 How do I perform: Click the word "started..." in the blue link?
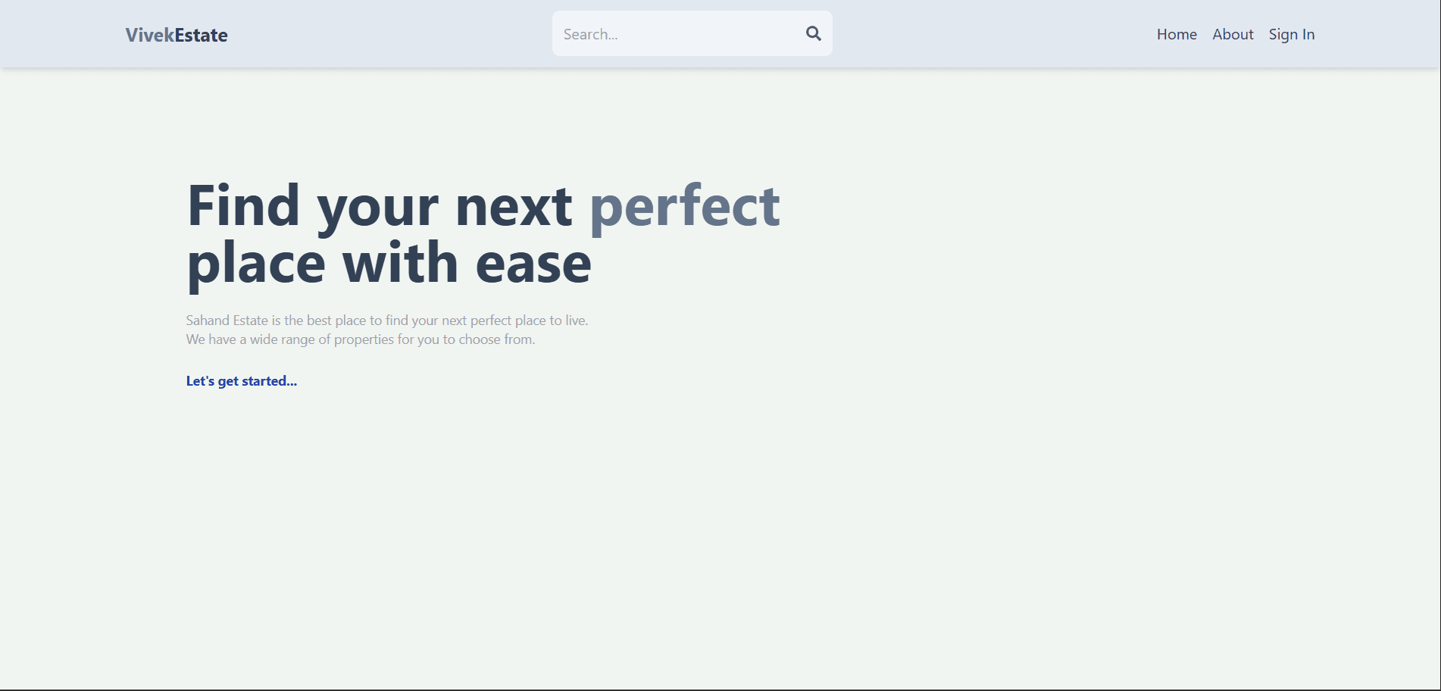click(269, 381)
